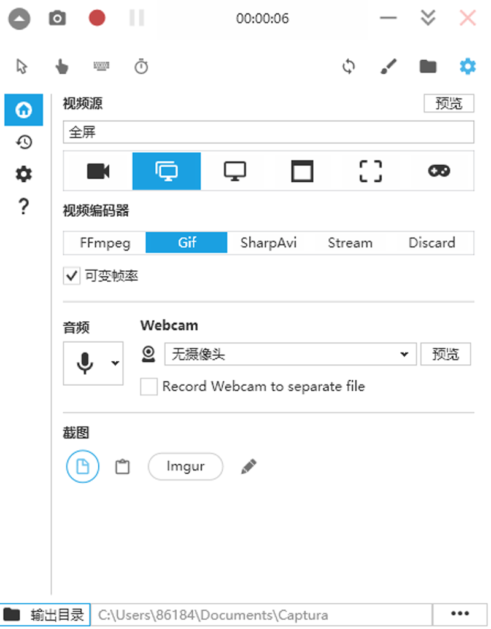
Task: Choose the FFmpeg video encoder
Action: 105,243
